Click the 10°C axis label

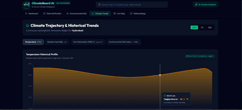(30, 97)
